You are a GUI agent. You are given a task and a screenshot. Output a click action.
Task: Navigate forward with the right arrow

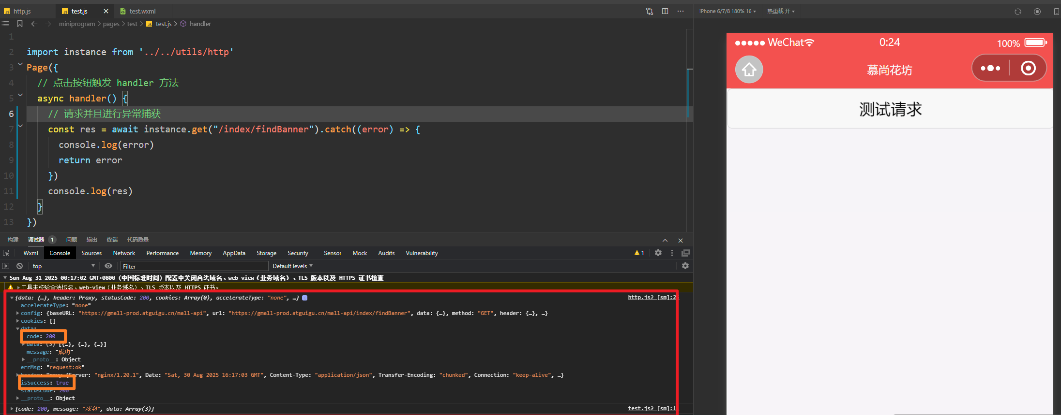(x=48, y=24)
